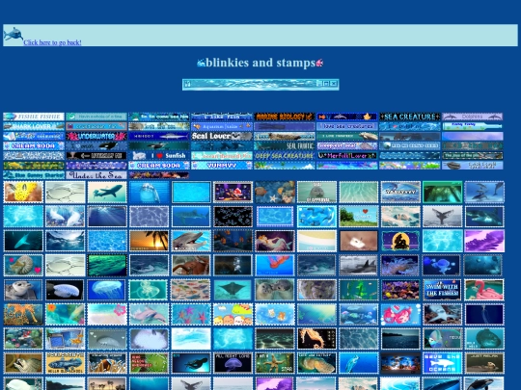Open the 'SHARK LOVER' blinkie
The width and height of the screenshot is (521, 390).
coord(34,126)
